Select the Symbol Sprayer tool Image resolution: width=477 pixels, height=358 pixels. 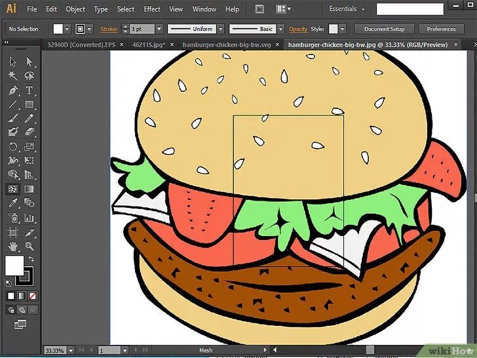coord(13,218)
